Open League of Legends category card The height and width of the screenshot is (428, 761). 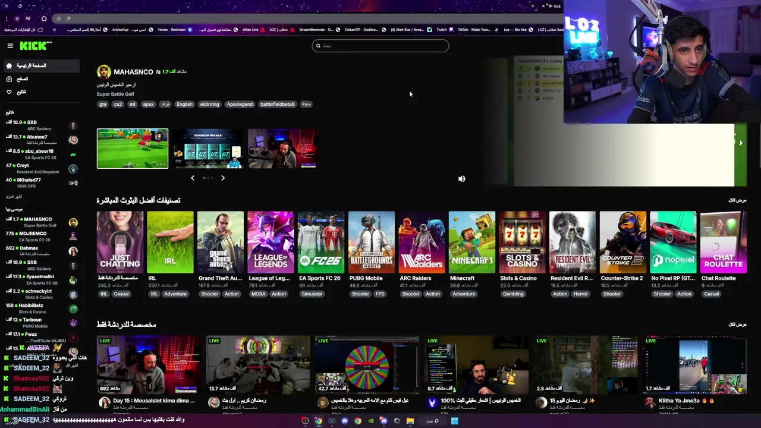pyautogui.click(x=271, y=243)
